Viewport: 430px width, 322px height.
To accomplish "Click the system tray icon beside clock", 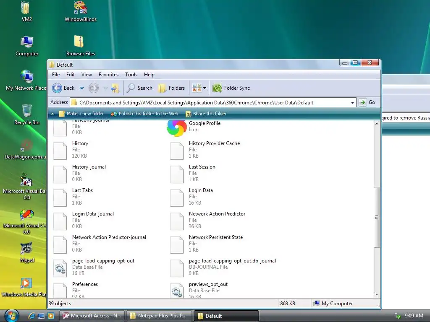I will 397,316.
